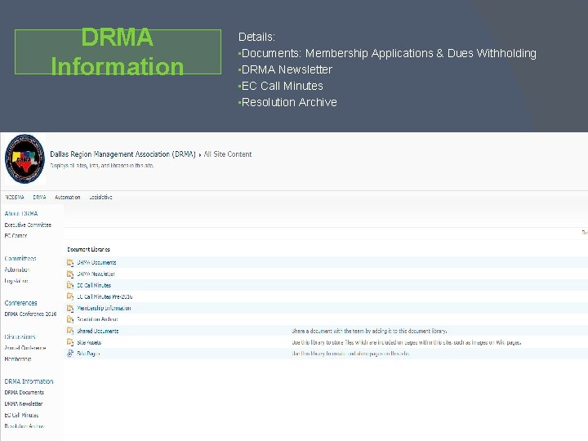Open Executive Committee sidebar link
The image size is (588, 441).
tap(28, 225)
